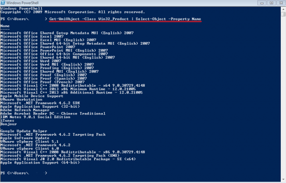Minimize the Windows PowerShell window

[262, 3]
